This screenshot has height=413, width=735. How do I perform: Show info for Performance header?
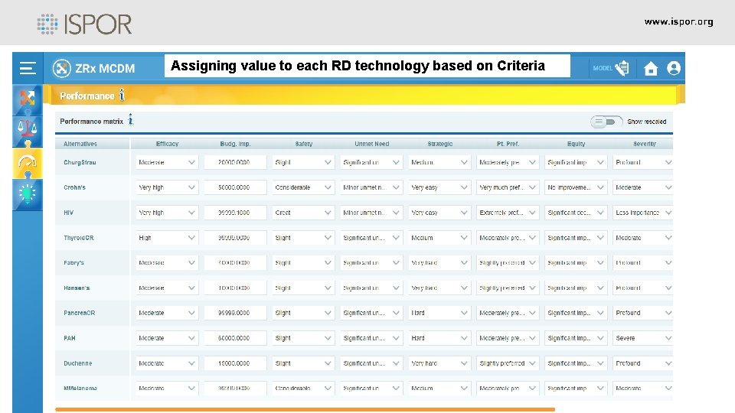(122, 95)
